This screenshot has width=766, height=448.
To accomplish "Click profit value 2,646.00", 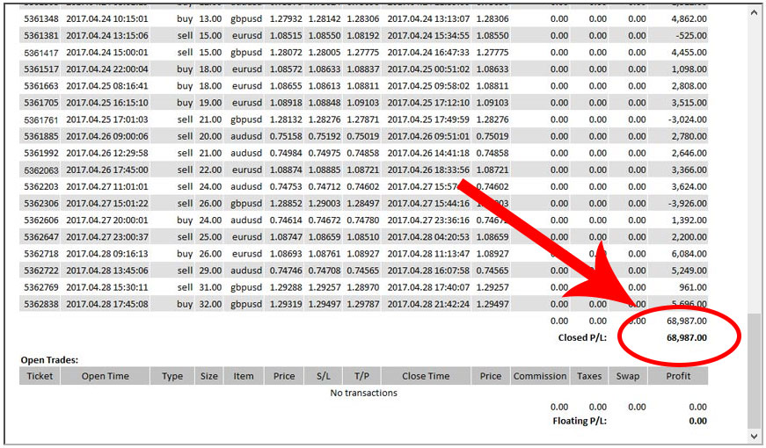I will pos(689,153).
